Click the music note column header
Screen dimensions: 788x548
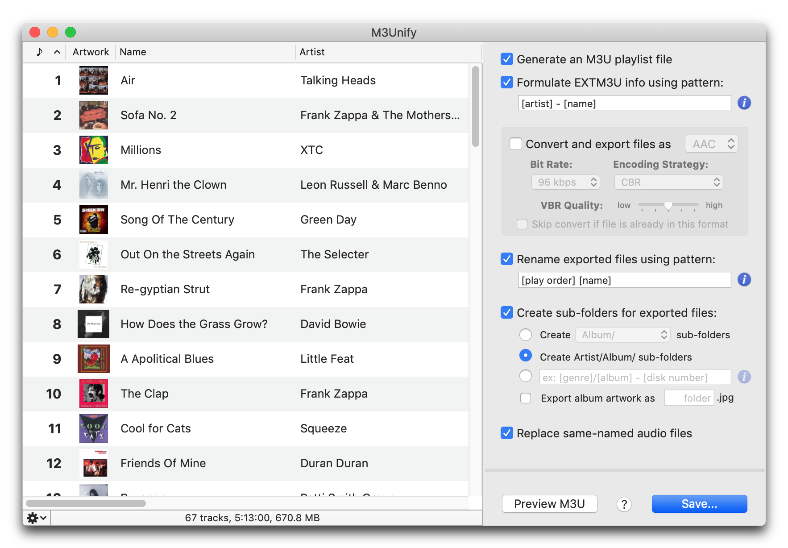40,52
